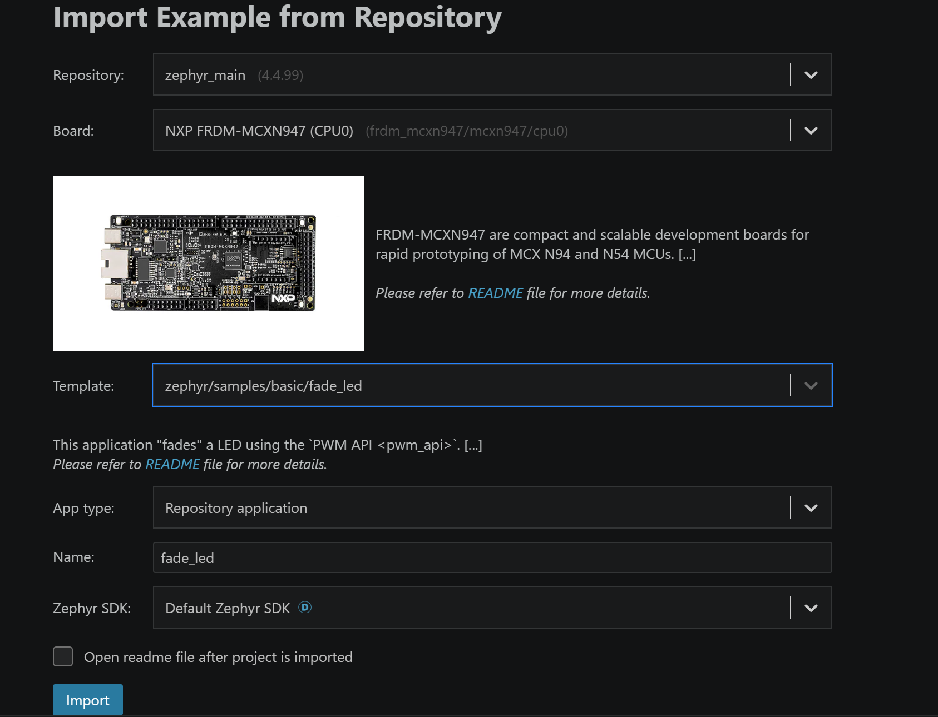Open the Zephyr SDK dropdown
The image size is (938, 717).
pyautogui.click(x=492, y=608)
